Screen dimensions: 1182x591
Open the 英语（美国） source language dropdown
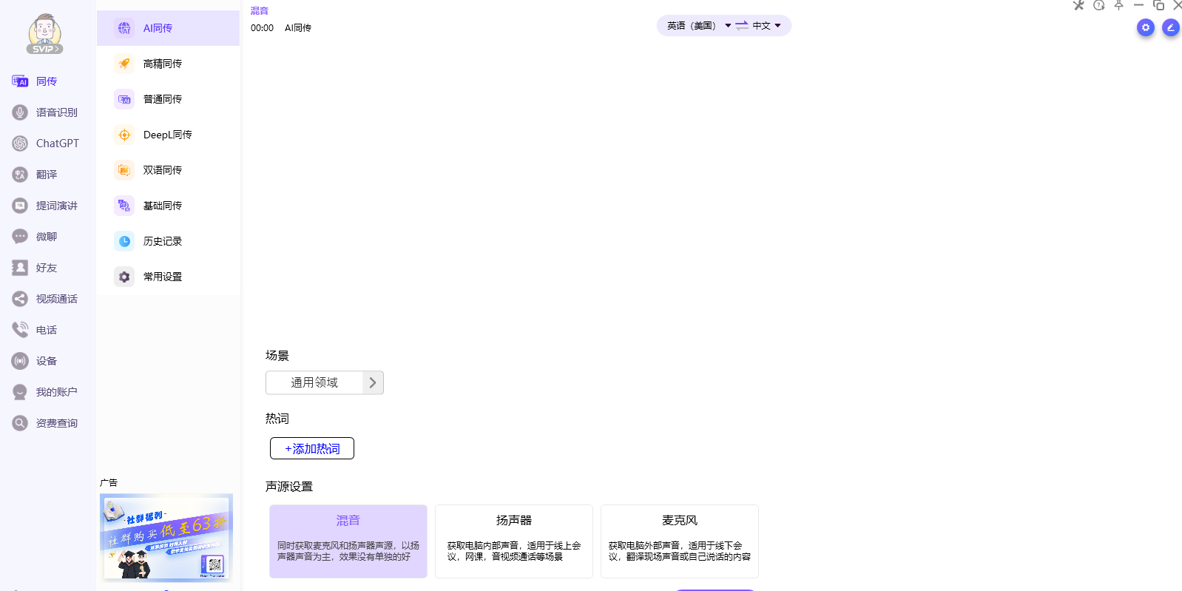pyautogui.click(x=698, y=26)
